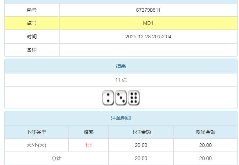The width and height of the screenshot is (239, 165).
Task: Click the 派彩金额 column header
Action: 205,132
